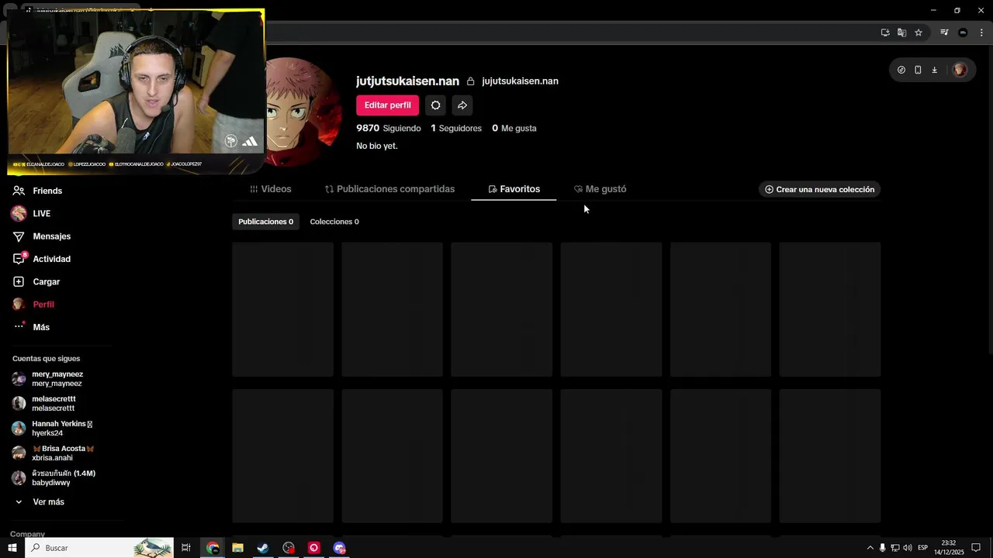Screen dimensions: 993x558
Task: Open OBS Studio from taskbar
Action: coord(289,548)
